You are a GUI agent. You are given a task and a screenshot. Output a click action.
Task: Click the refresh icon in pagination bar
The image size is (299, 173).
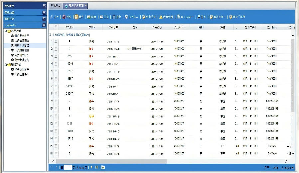coord(103,167)
